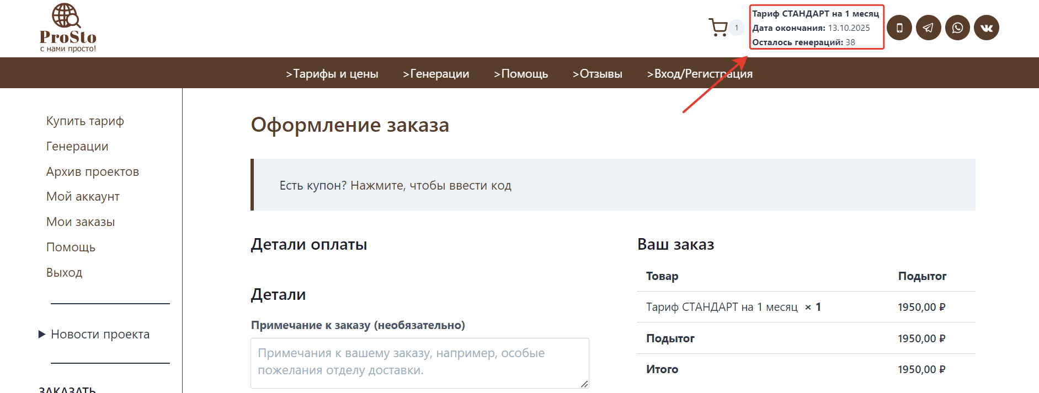Open the Вход/Регистрация menu item
The image size is (1039, 393).
(700, 73)
